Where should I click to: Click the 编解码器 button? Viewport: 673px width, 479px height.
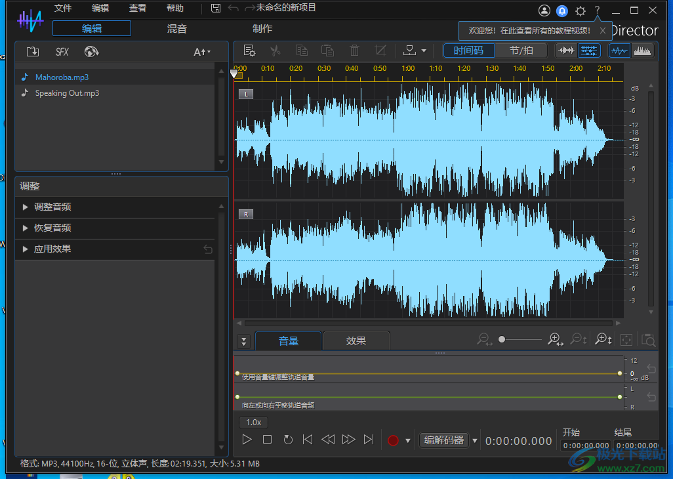pyautogui.click(x=443, y=440)
